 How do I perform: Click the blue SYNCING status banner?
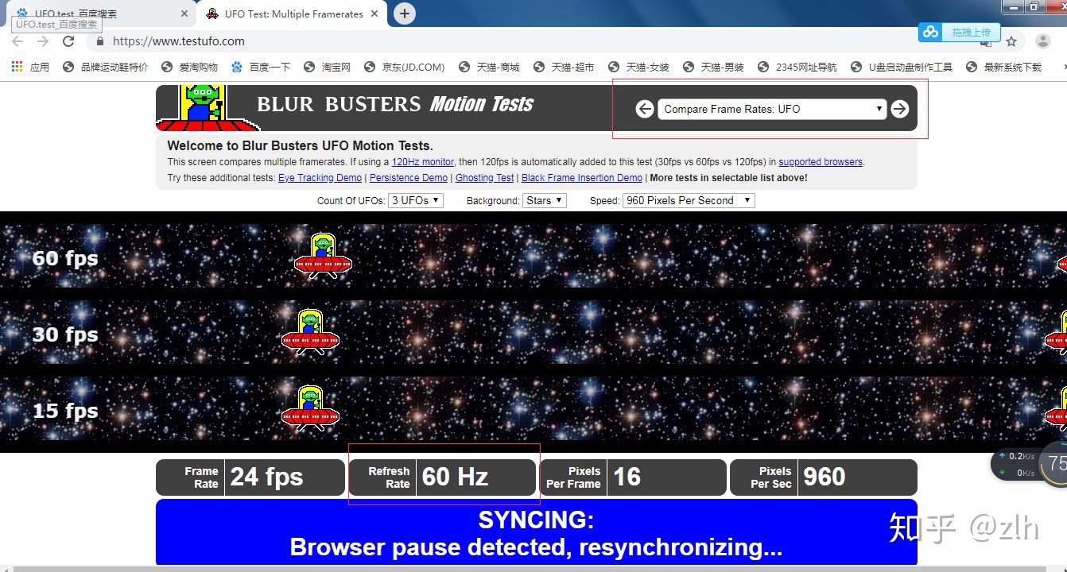click(537, 531)
